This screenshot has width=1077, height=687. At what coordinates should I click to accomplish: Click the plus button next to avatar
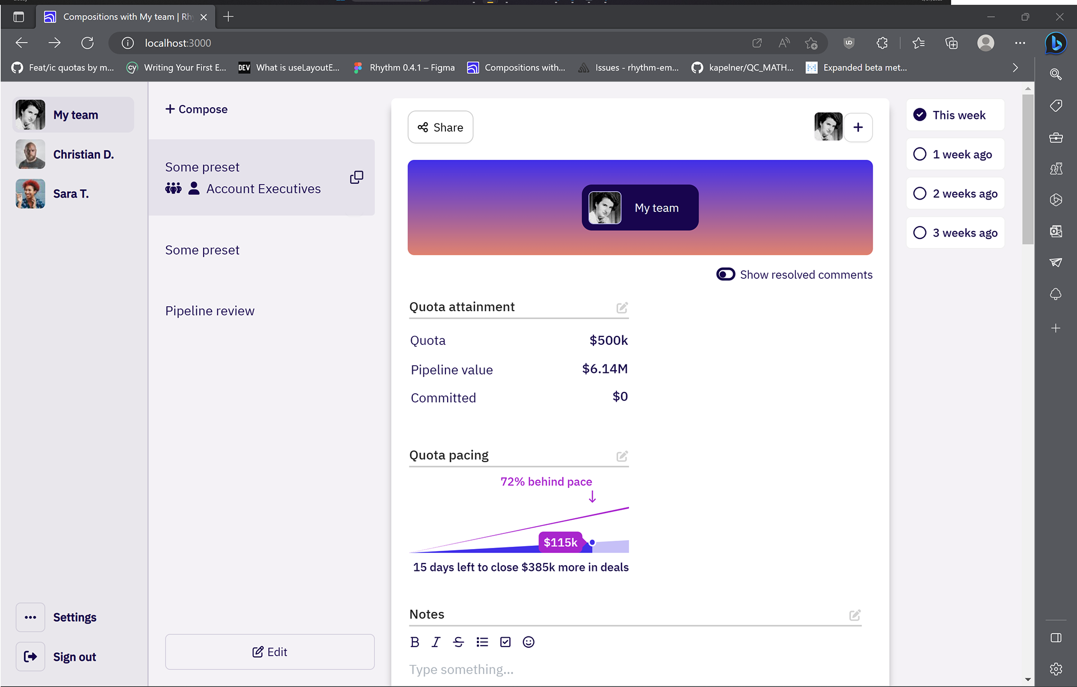[x=858, y=127]
